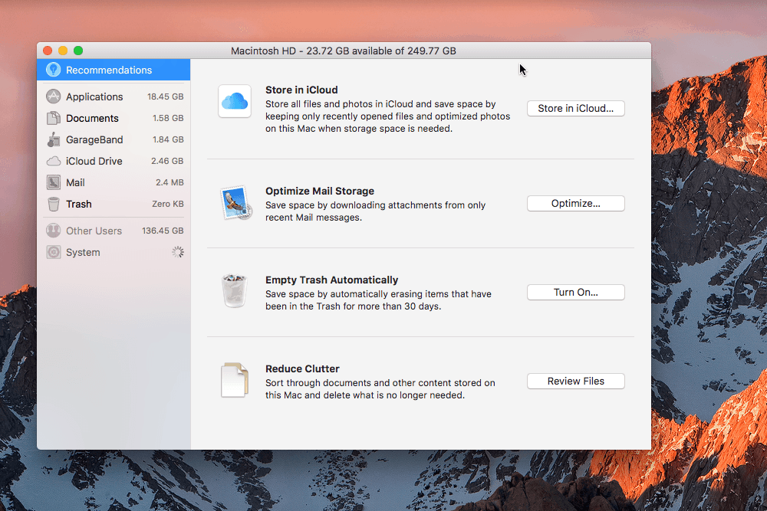Click the System gear icon in the sidebar
767x511 pixels.
(x=53, y=251)
